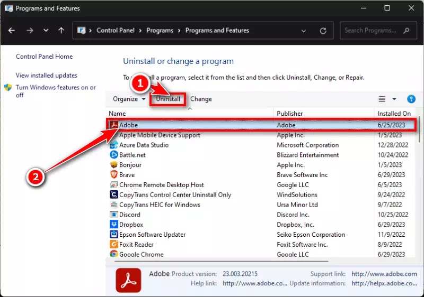Open the Adobe help link URL
This screenshot has width=424, height=297.
coord(255,283)
